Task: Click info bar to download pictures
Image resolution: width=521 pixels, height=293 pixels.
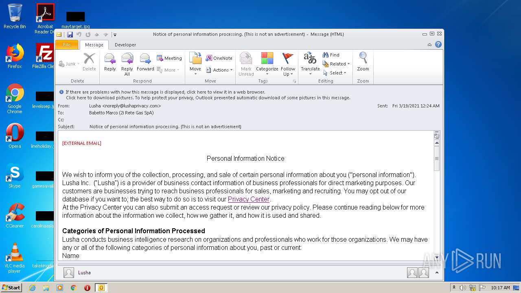Action: click(x=208, y=98)
